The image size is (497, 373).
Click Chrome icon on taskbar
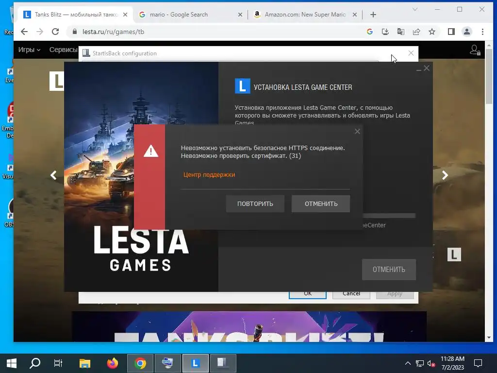point(140,363)
